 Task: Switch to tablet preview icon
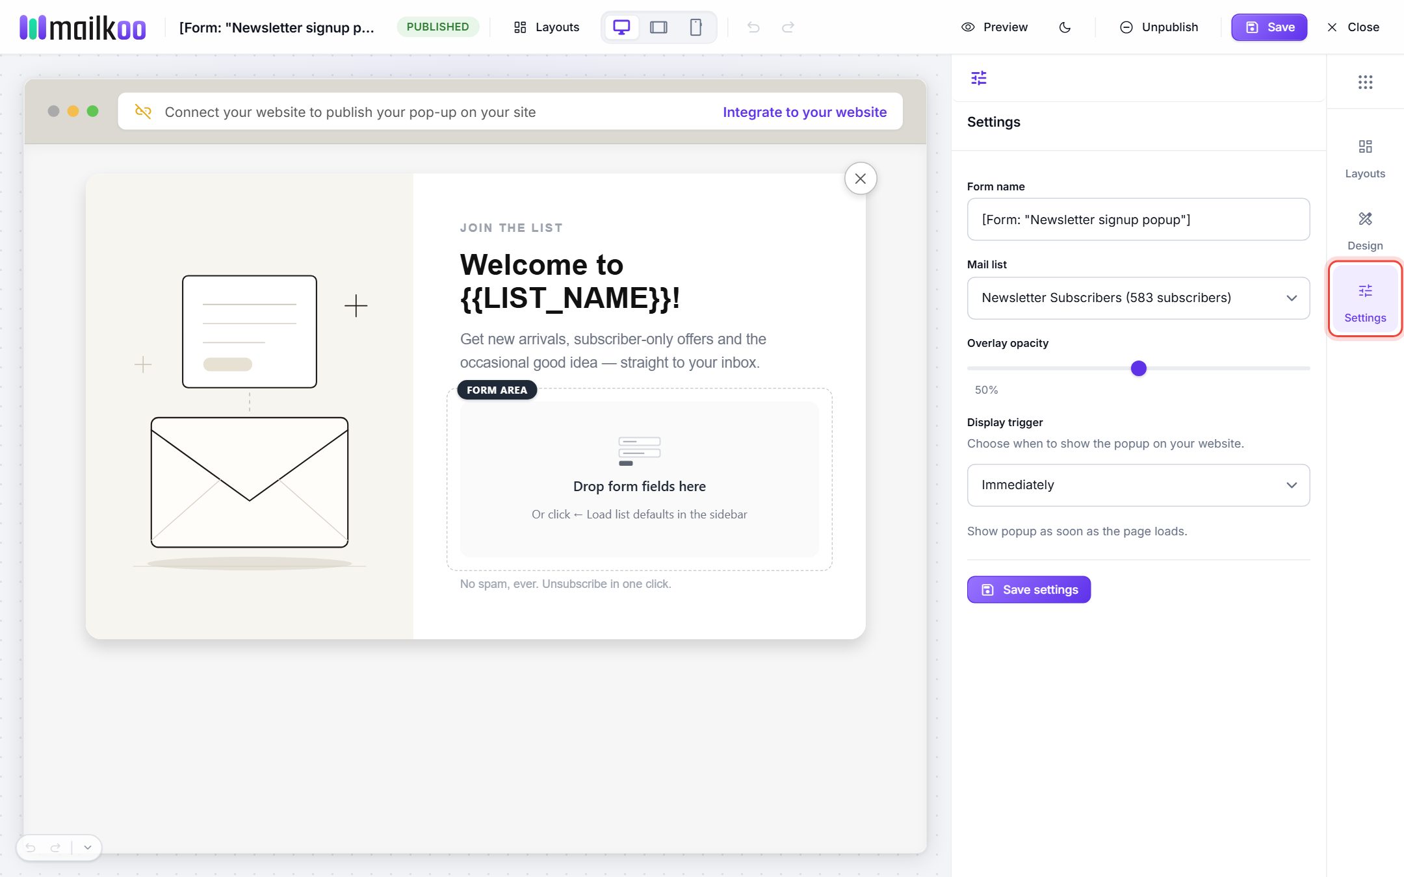658,27
